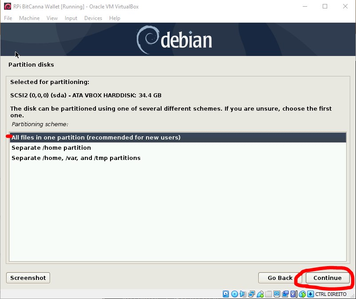The height and width of the screenshot is (299, 356).
Task: Click the CPU virtualization status icon
Action: tap(293, 294)
